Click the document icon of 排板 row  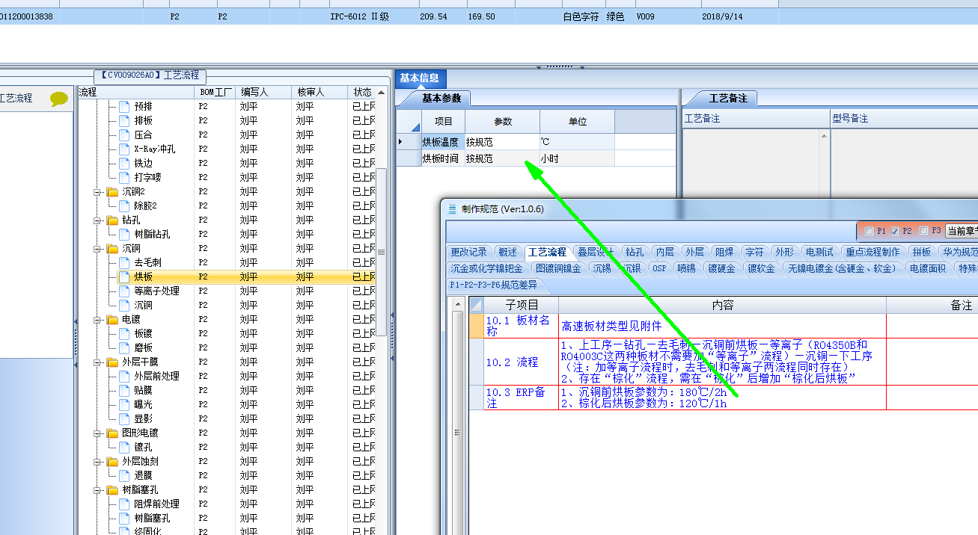(x=124, y=121)
